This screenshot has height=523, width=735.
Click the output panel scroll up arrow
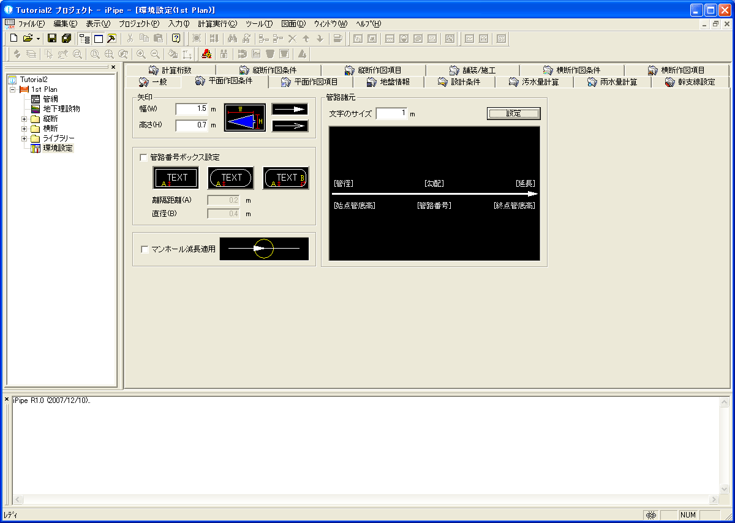point(725,401)
